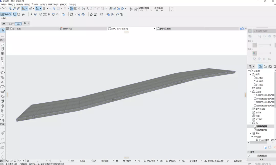The height and width of the screenshot is (165, 276).
Task: Select the Wall tool
Action: (3, 44)
